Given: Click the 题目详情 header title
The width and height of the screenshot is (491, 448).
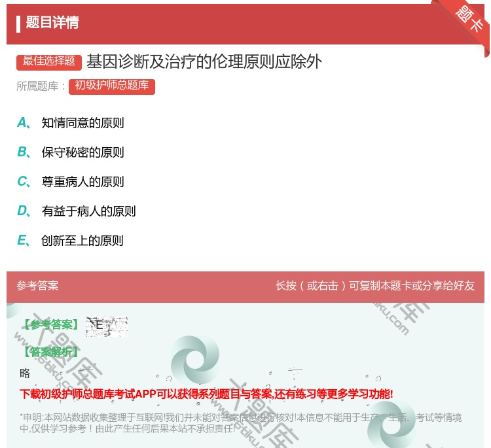Looking at the screenshot, I should [52, 22].
